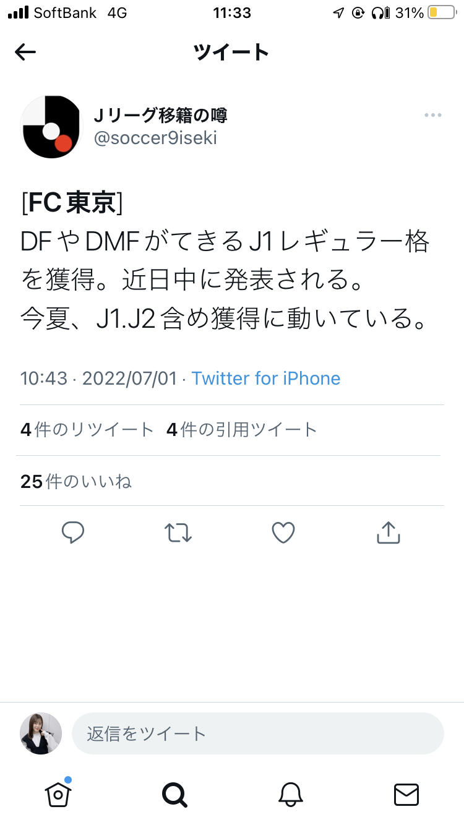View the 25件のいいね list

pos(76,481)
